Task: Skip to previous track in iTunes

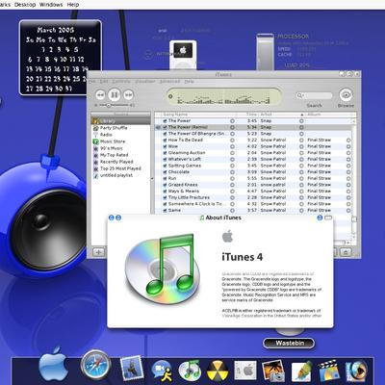Action: tap(100, 94)
